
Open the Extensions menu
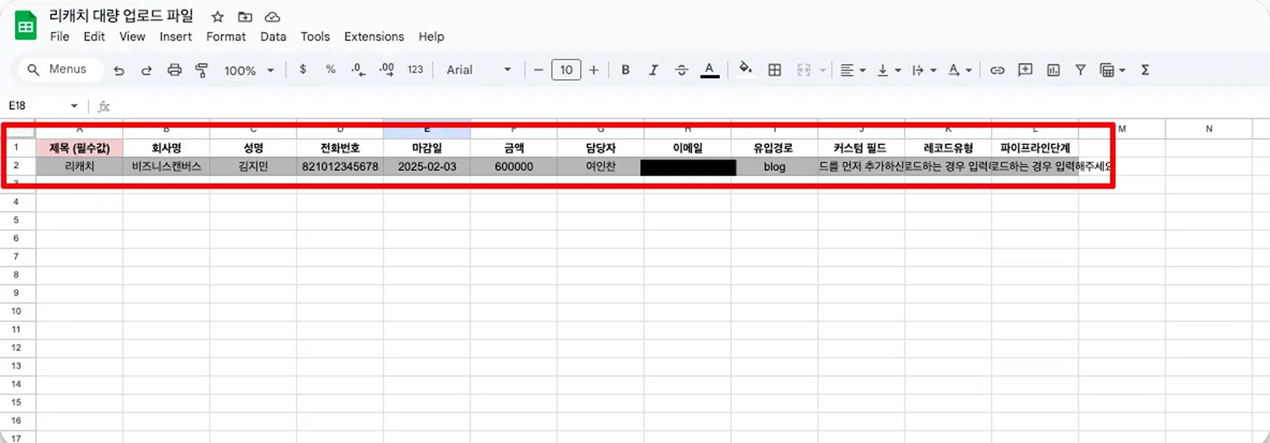pyautogui.click(x=374, y=36)
